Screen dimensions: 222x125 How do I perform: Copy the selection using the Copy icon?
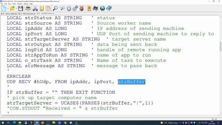click(42, 8)
